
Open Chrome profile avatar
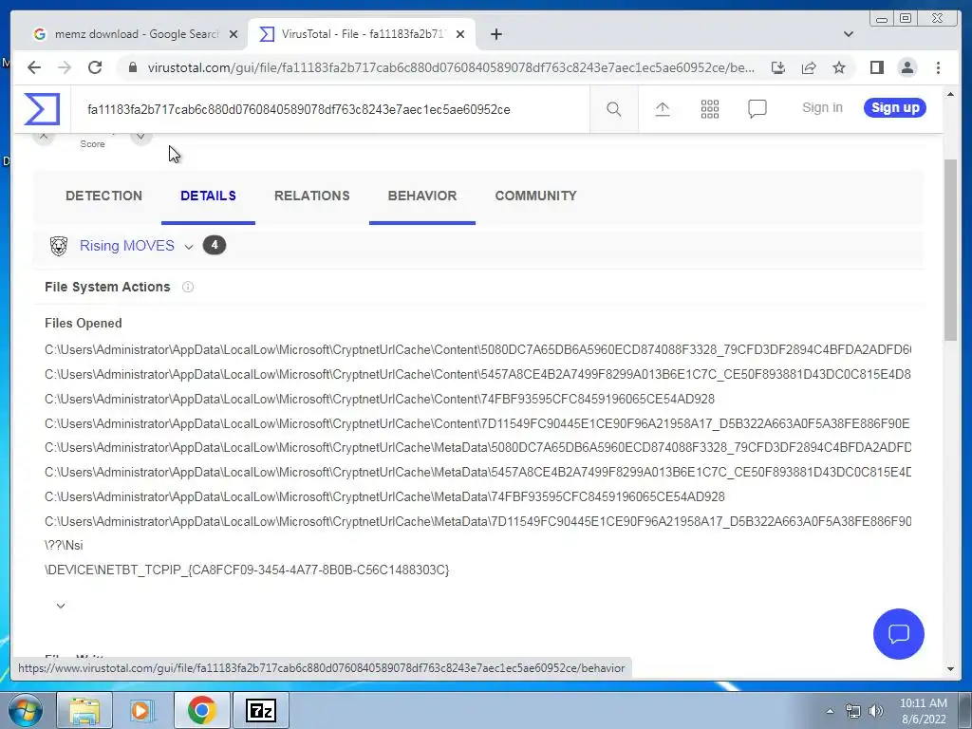click(x=907, y=67)
